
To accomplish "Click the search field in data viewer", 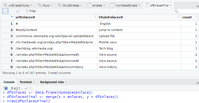I will pos(187,11).
